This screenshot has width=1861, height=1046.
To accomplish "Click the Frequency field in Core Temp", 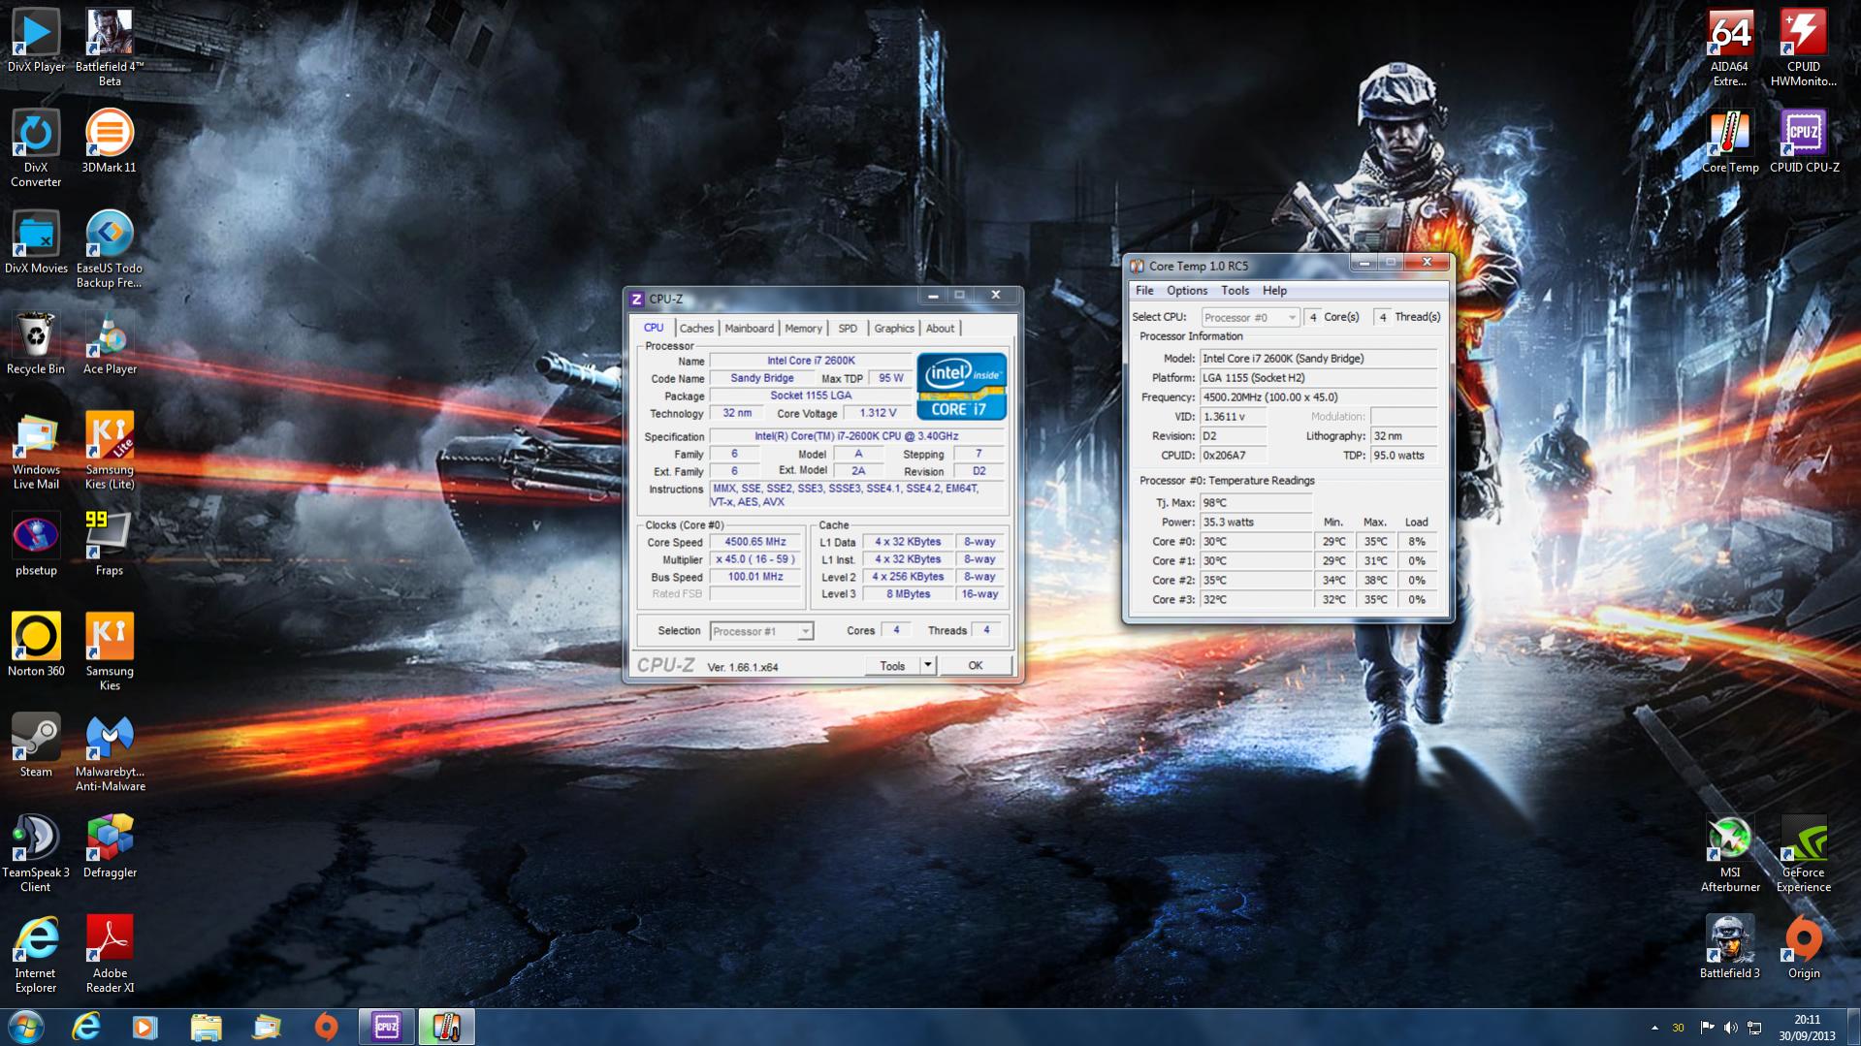I will click(1318, 397).
